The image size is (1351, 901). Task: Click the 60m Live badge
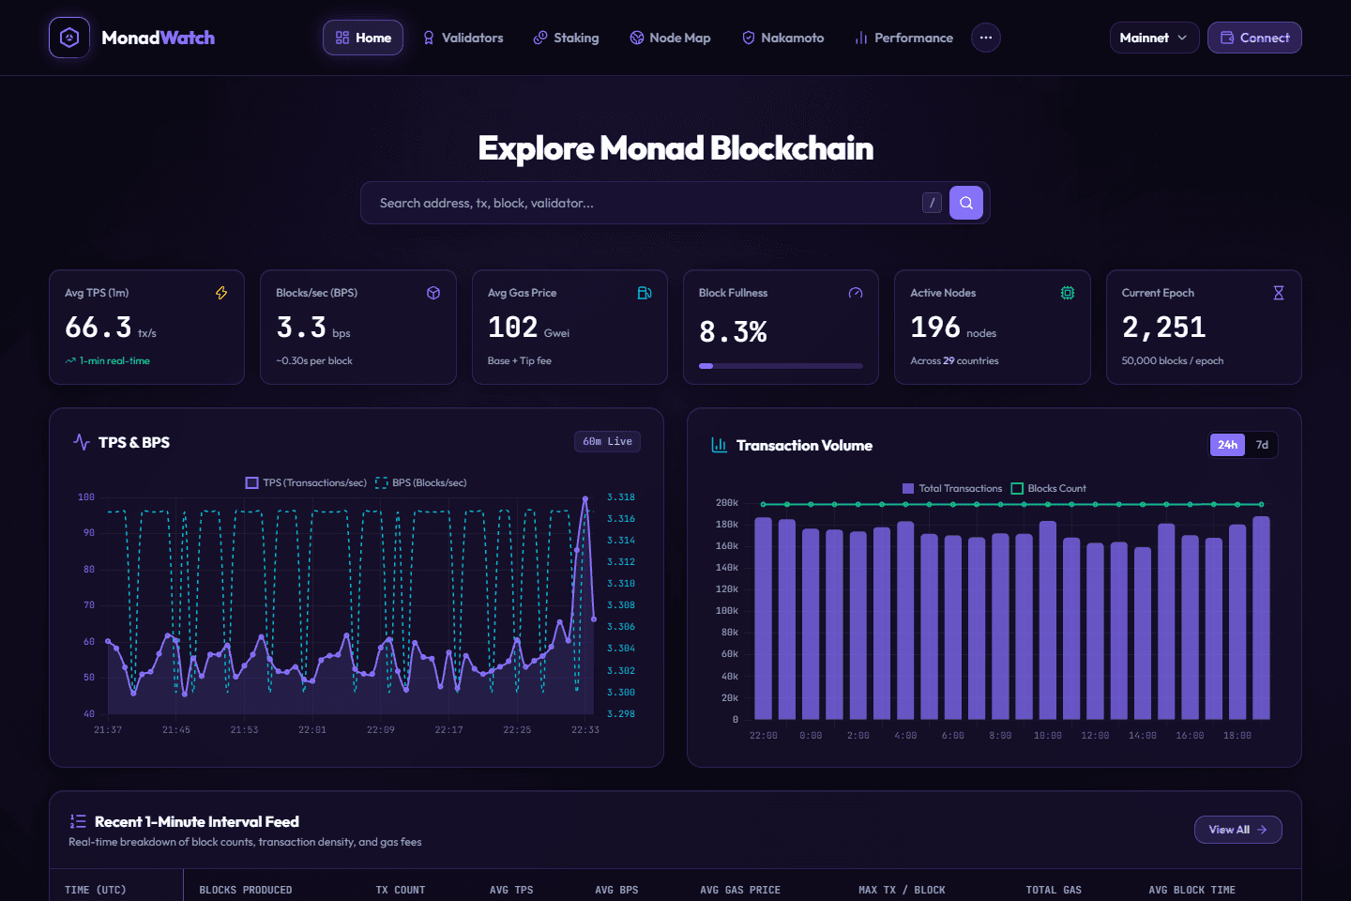coord(607,441)
